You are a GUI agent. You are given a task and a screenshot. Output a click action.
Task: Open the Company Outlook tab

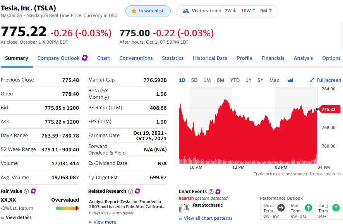click(x=58, y=58)
